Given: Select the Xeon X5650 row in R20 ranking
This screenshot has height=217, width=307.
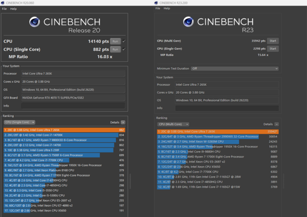Looking at the screenshot, I should click(x=64, y=210).
